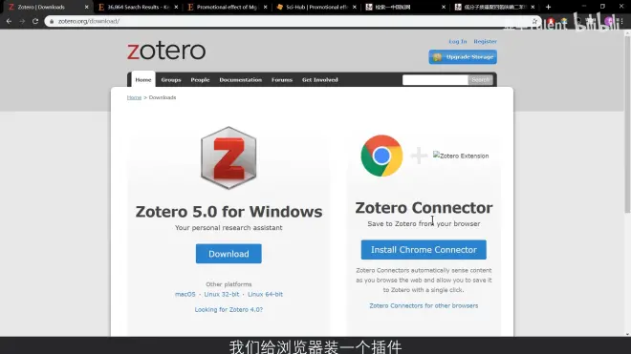
Task: Switch to the Sci-Hub tab
Action: pyautogui.click(x=316, y=7)
